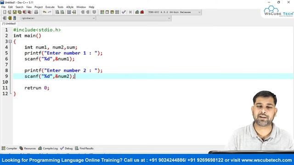Switch to the Debug bottom tab
The width and height of the screenshot is (294, 165).
tap(66, 148)
